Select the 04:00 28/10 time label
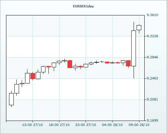 [112, 125]
